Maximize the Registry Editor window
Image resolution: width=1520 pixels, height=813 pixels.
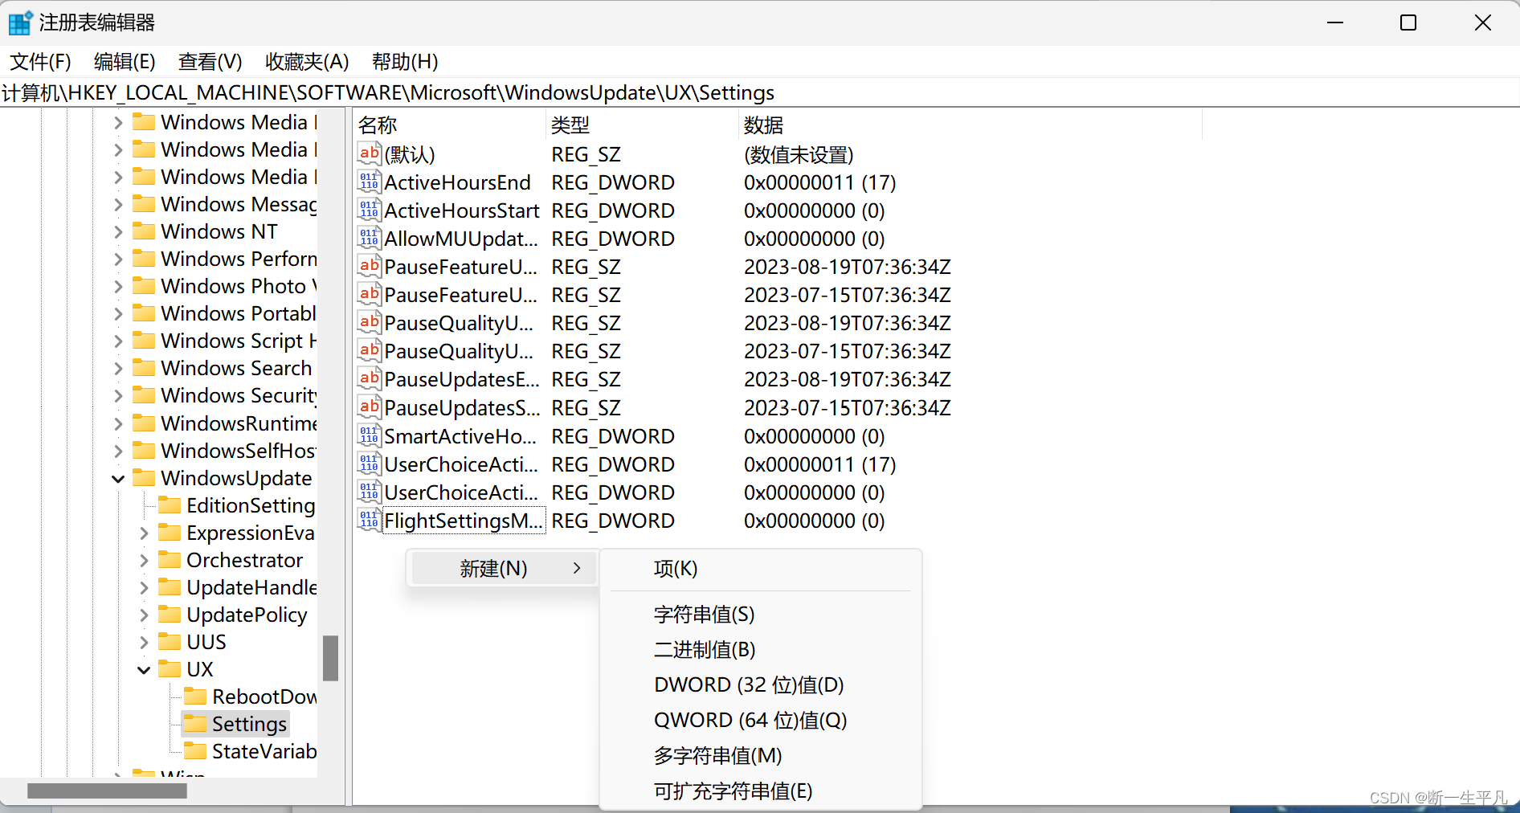[1408, 22]
